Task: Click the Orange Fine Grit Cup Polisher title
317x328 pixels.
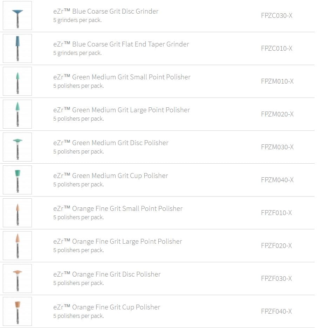Action: point(106,307)
